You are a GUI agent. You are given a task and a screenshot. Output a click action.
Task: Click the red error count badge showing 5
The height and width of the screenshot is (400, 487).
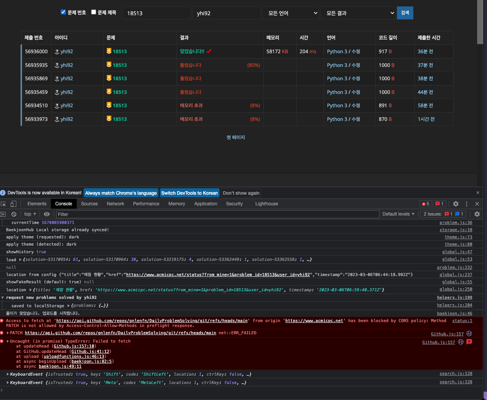[425, 204]
